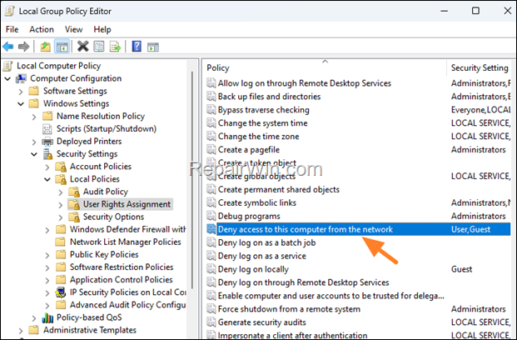Select Advanced Audit Policy Configuration item
The image size is (517, 340).
click(127, 305)
